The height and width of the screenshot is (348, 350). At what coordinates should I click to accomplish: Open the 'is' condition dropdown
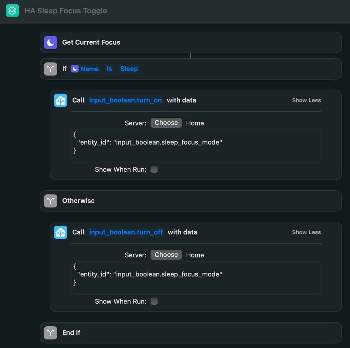[109, 69]
